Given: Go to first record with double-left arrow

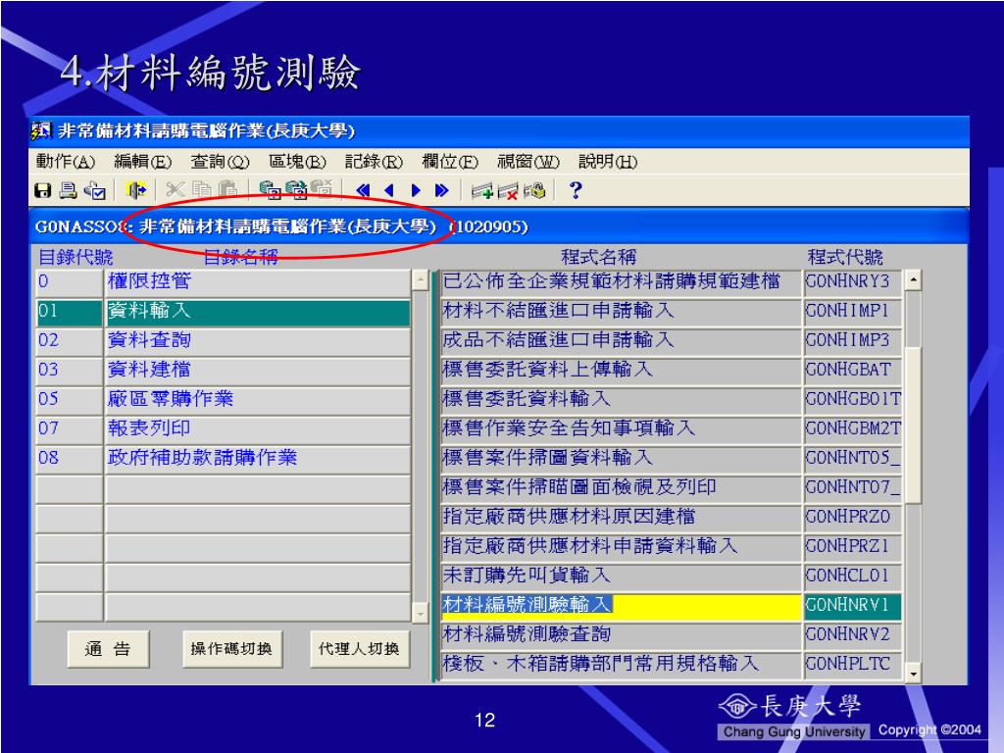Looking at the screenshot, I should click(363, 190).
